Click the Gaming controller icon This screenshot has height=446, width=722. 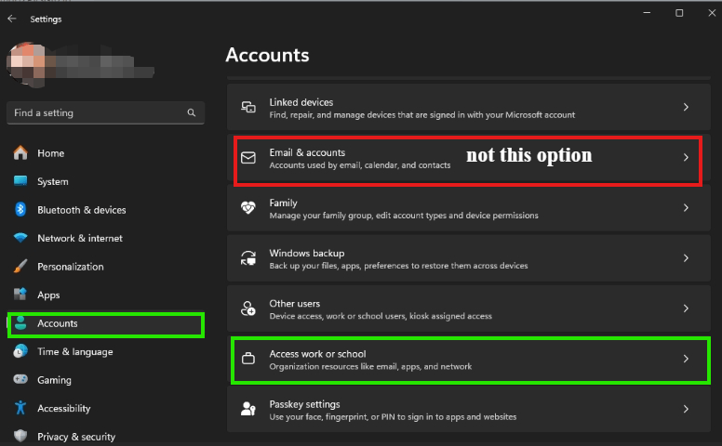20,379
